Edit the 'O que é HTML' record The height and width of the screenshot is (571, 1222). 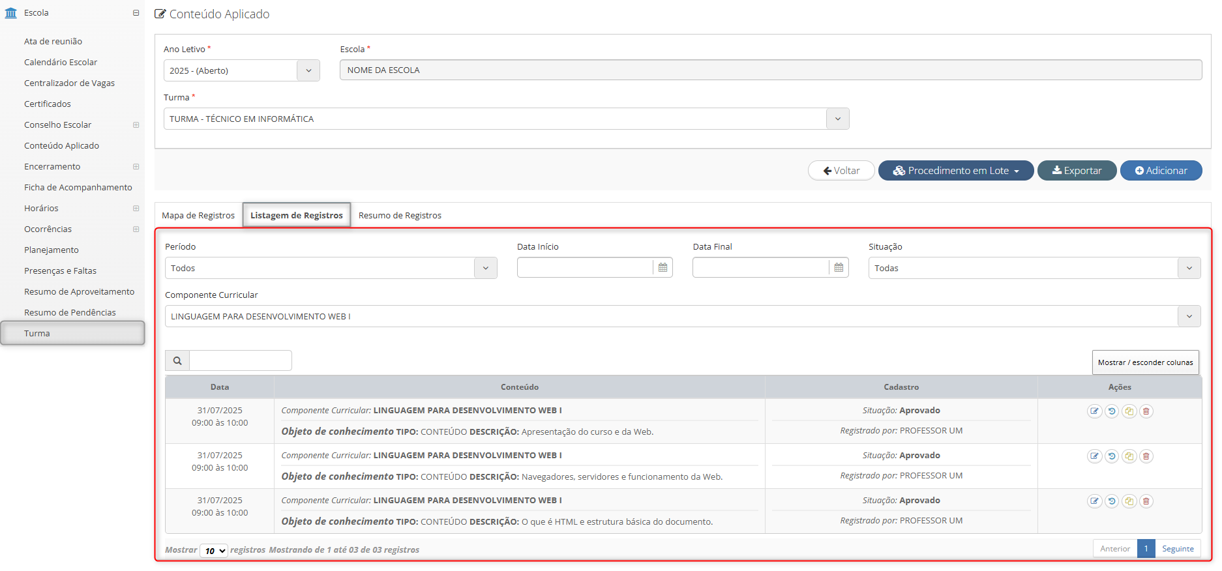[1094, 501]
